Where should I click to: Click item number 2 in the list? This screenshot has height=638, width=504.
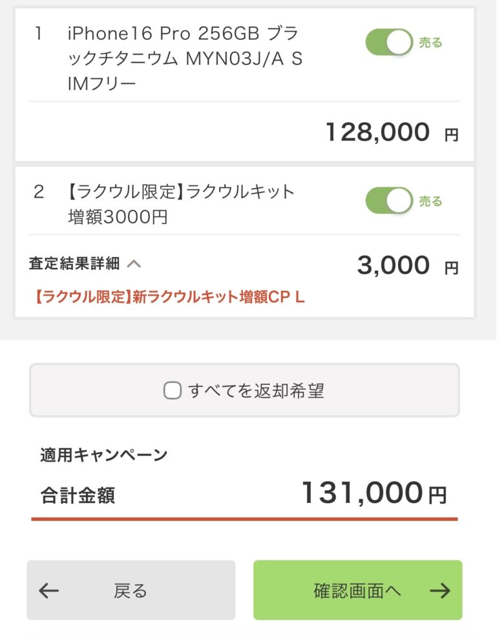(39, 192)
